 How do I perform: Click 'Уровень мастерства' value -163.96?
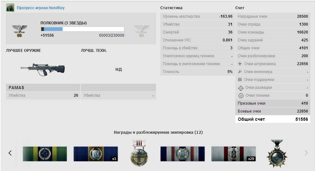tap(226, 16)
